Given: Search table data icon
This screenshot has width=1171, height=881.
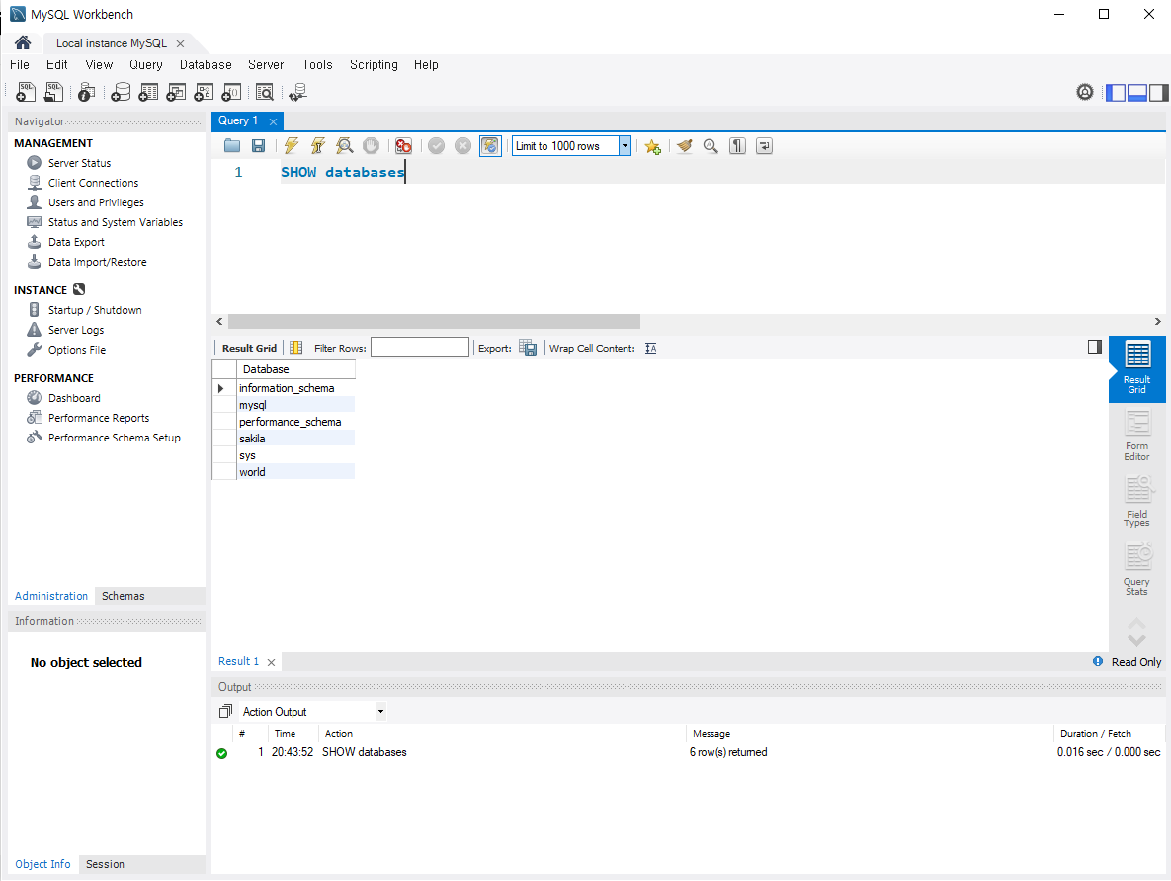Looking at the screenshot, I should 265,92.
